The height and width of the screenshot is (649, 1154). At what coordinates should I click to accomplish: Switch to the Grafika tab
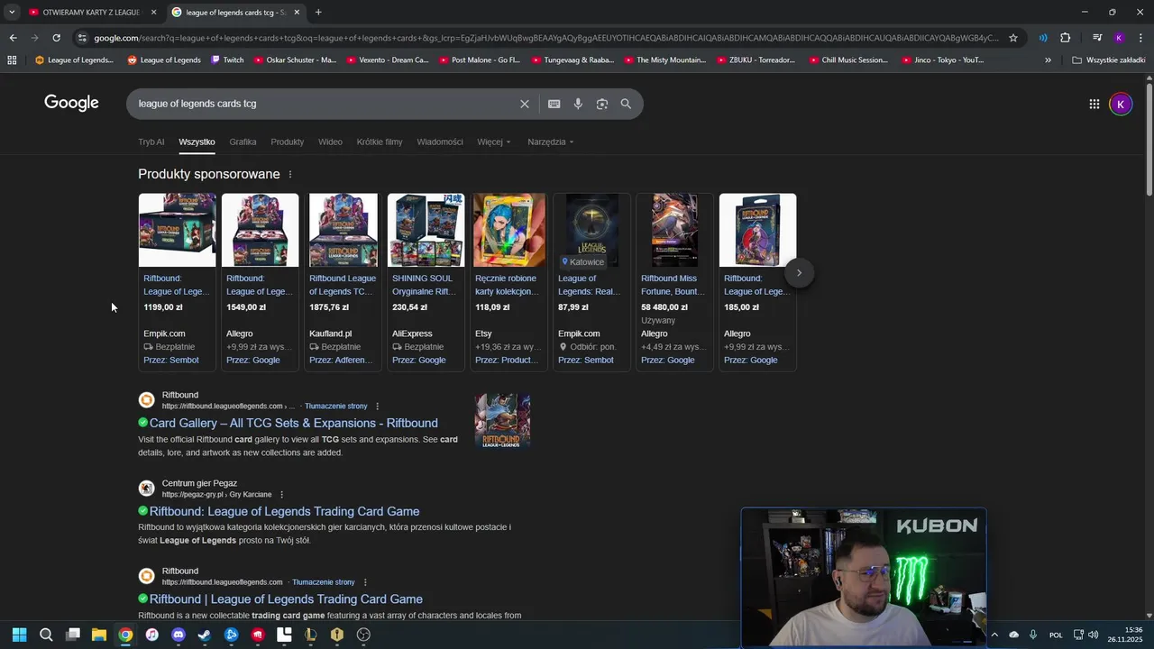pyautogui.click(x=243, y=142)
